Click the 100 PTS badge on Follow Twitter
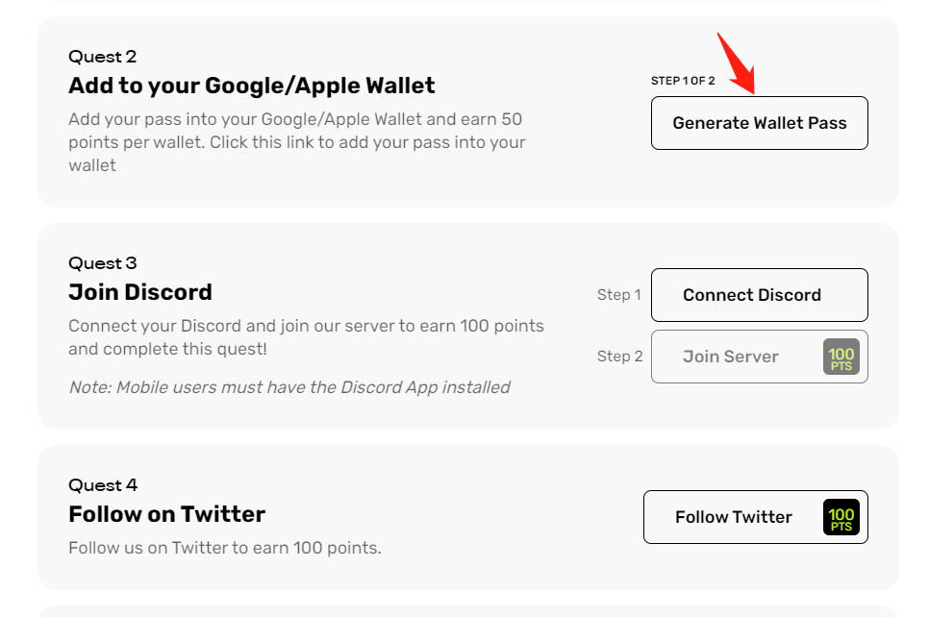This screenshot has height=617, width=929. 841,517
